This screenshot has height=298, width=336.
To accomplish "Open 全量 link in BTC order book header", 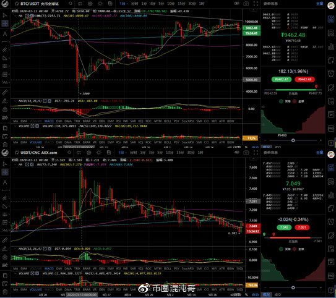I will pos(319,4).
